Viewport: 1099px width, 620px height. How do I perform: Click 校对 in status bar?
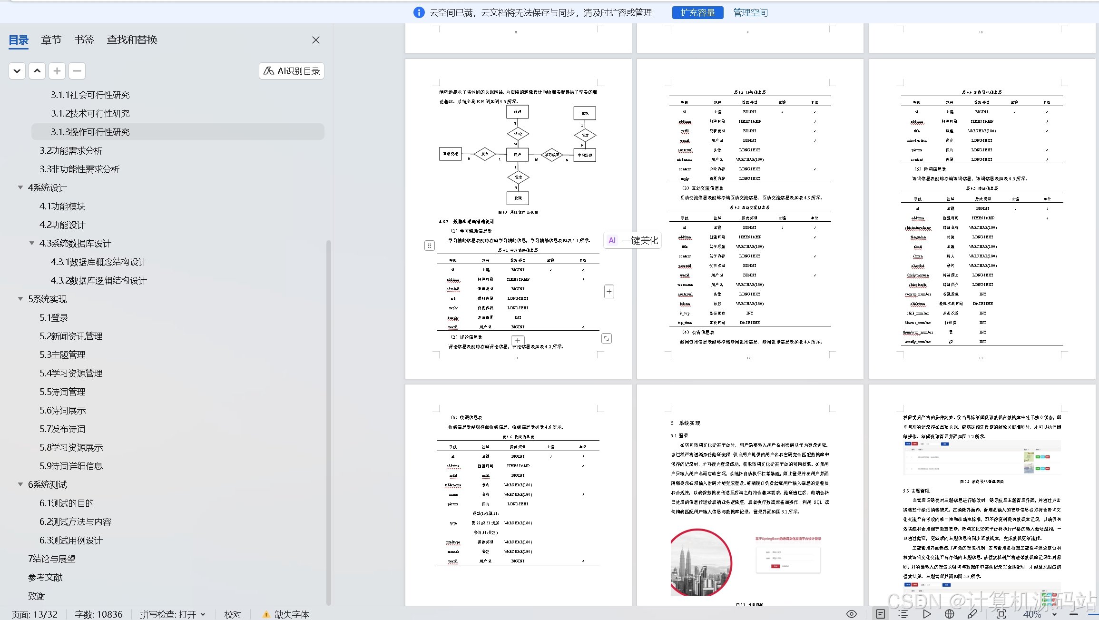233,614
